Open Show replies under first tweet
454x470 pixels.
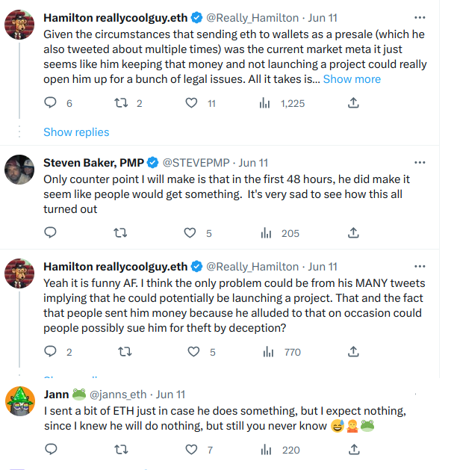[x=76, y=132]
